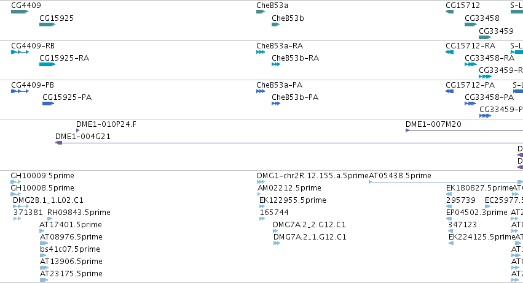The height and width of the screenshot is (283, 523).
Task: Select the DME1-004G21 clone end arrow
Action: pyautogui.click(x=59, y=143)
